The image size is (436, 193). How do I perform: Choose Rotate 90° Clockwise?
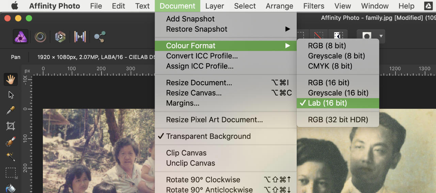[225, 180]
